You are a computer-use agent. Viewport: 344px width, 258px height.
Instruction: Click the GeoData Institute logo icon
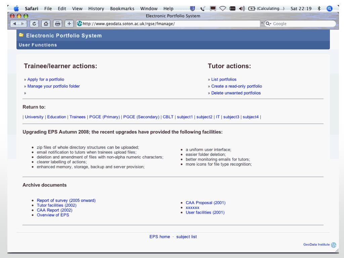tap(334, 245)
